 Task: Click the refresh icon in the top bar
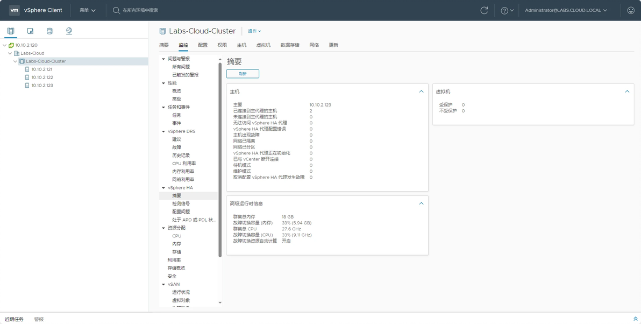pos(484,10)
